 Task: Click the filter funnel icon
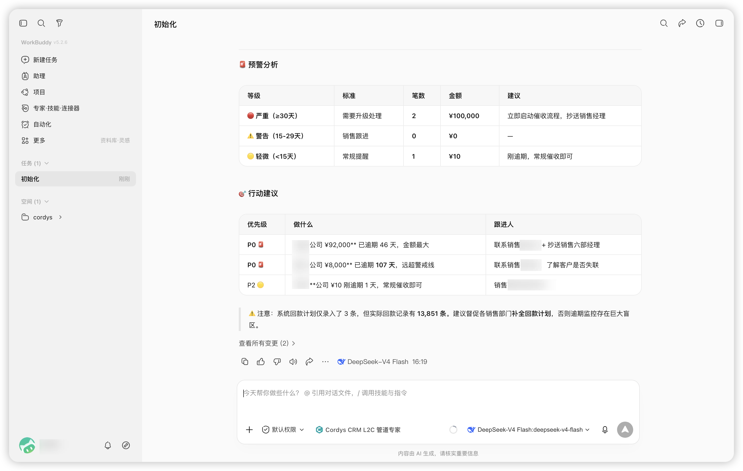pos(59,23)
